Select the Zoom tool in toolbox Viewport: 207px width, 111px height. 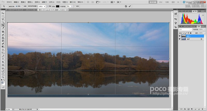pos(3,77)
